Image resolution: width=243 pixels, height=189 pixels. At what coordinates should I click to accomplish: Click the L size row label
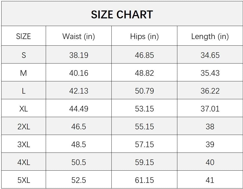[x=24, y=91]
